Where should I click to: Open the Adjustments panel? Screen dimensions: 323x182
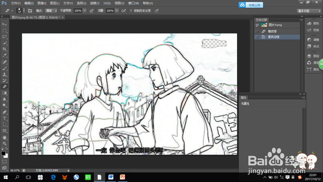point(313,40)
